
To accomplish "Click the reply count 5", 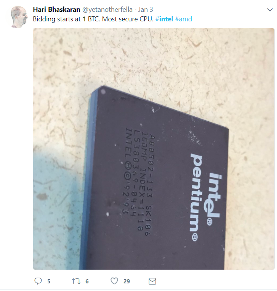I will (49, 281).
